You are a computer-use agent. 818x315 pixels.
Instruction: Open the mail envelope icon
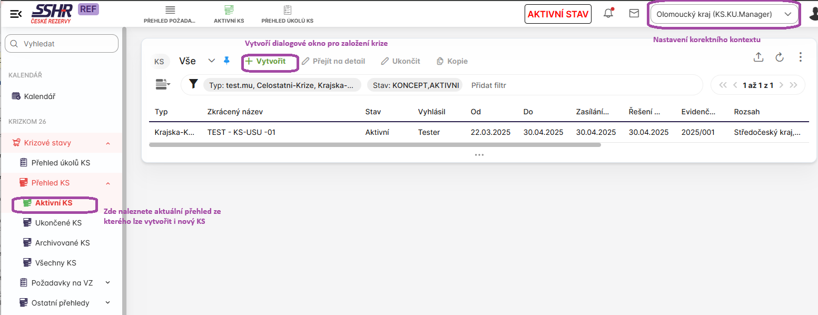point(634,14)
